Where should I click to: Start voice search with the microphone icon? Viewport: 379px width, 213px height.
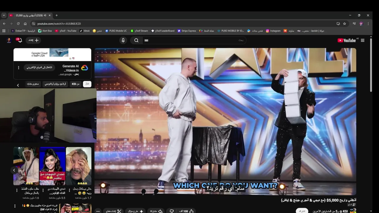pos(123,40)
